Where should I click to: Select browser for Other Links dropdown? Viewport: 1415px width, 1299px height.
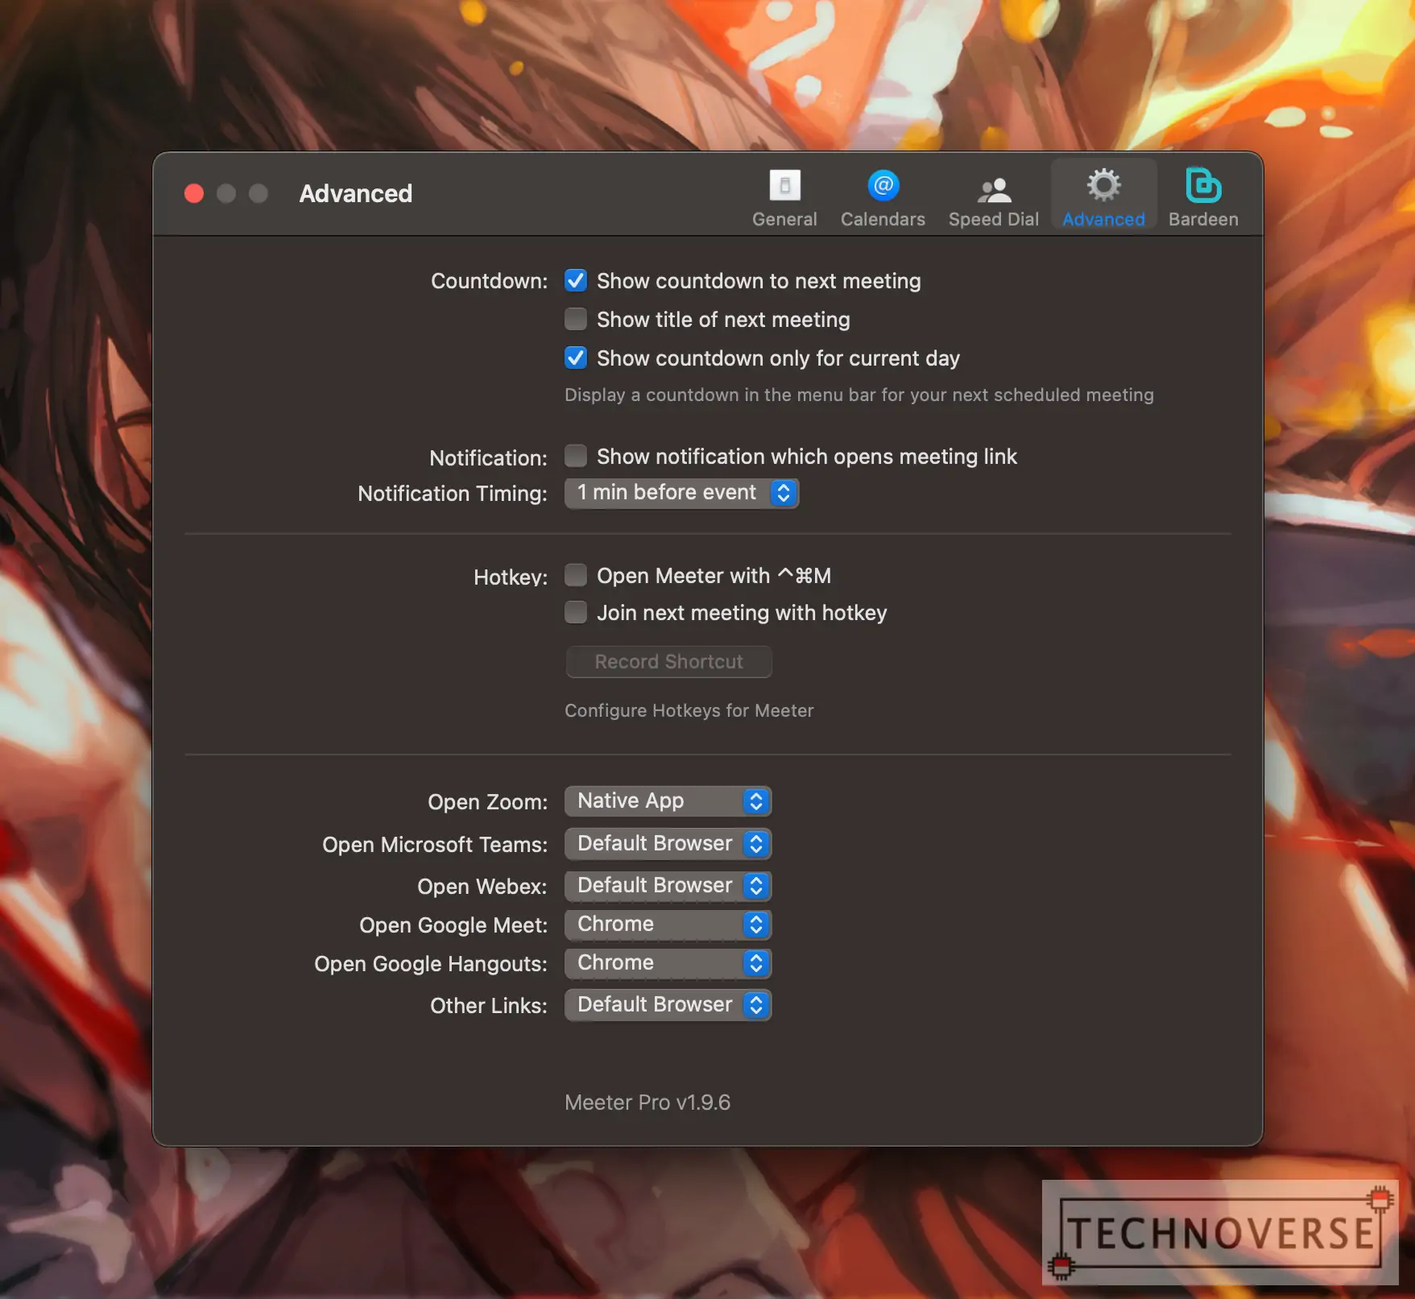click(x=668, y=1005)
